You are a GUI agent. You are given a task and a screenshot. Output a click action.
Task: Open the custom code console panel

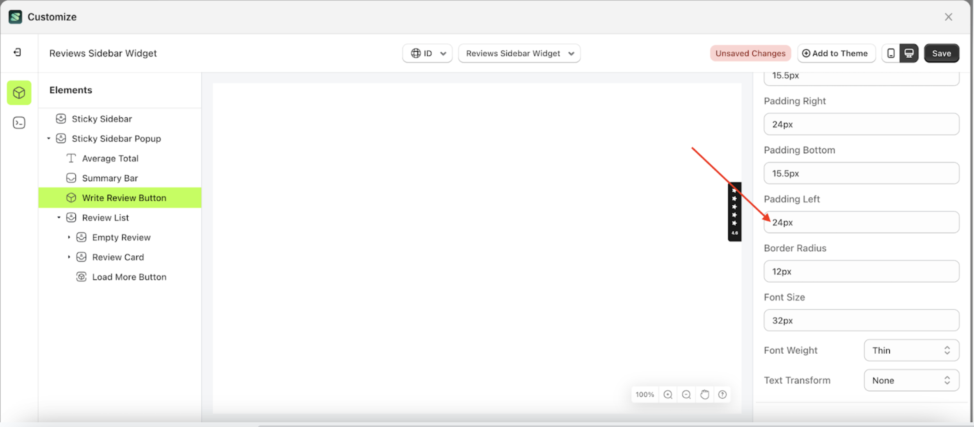click(x=18, y=122)
